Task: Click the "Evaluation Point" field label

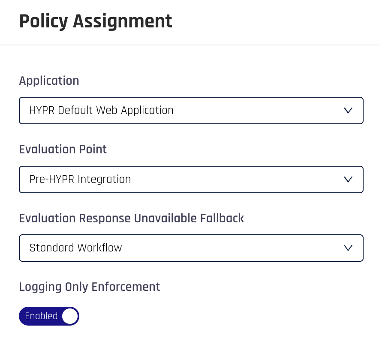Action: coord(63,150)
